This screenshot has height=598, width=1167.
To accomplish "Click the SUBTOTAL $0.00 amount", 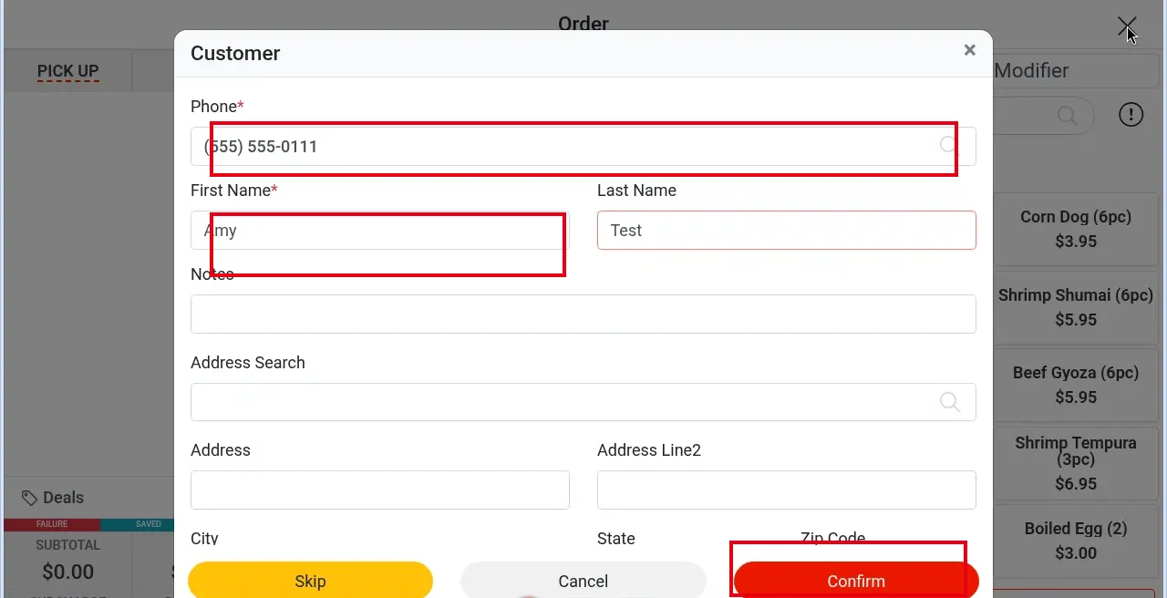I will tap(68, 572).
